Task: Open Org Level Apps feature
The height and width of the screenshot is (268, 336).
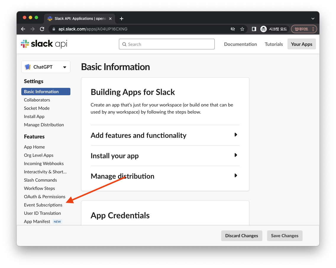Action: point(38,155)
